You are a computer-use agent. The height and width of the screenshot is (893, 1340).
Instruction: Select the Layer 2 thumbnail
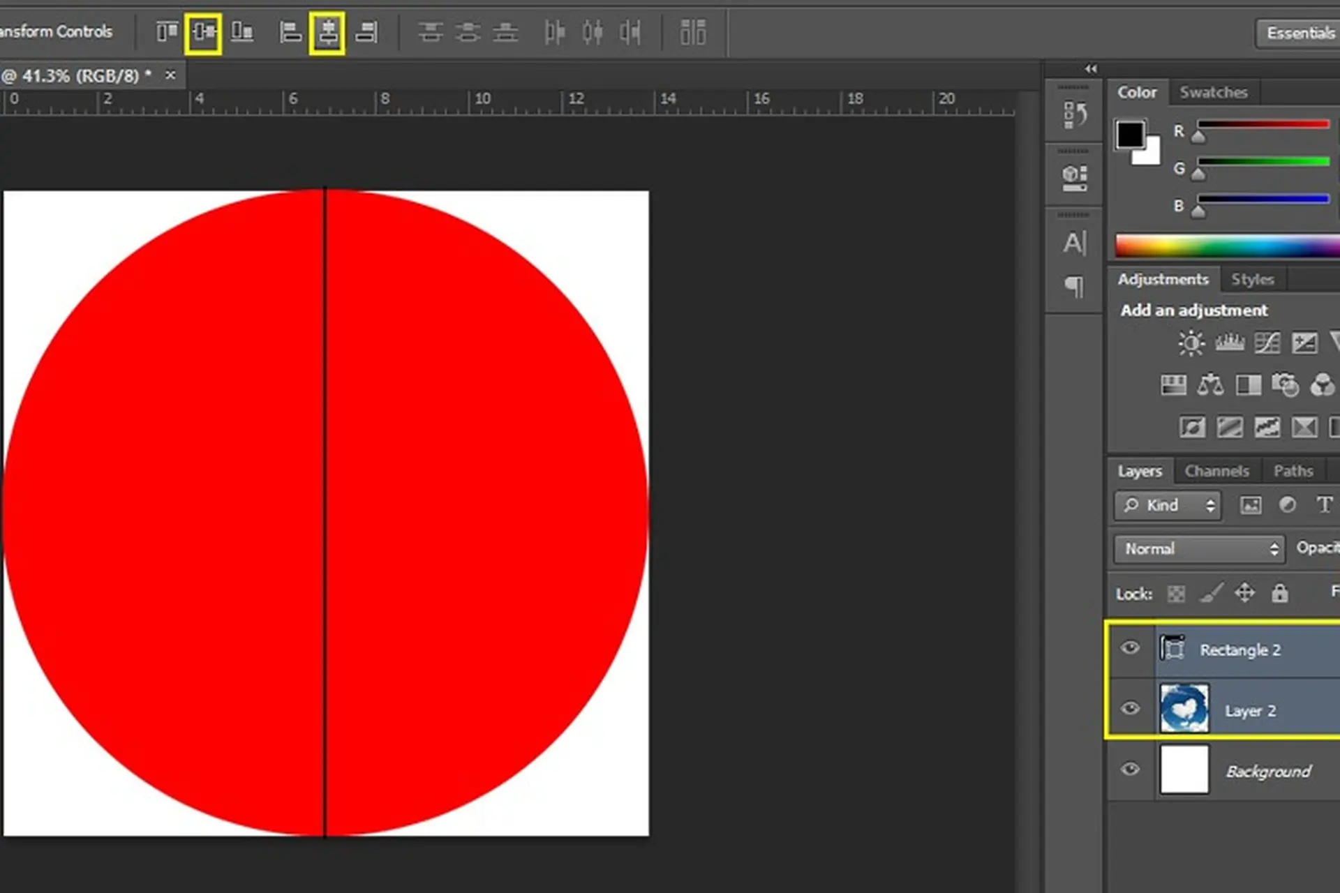1184,708
